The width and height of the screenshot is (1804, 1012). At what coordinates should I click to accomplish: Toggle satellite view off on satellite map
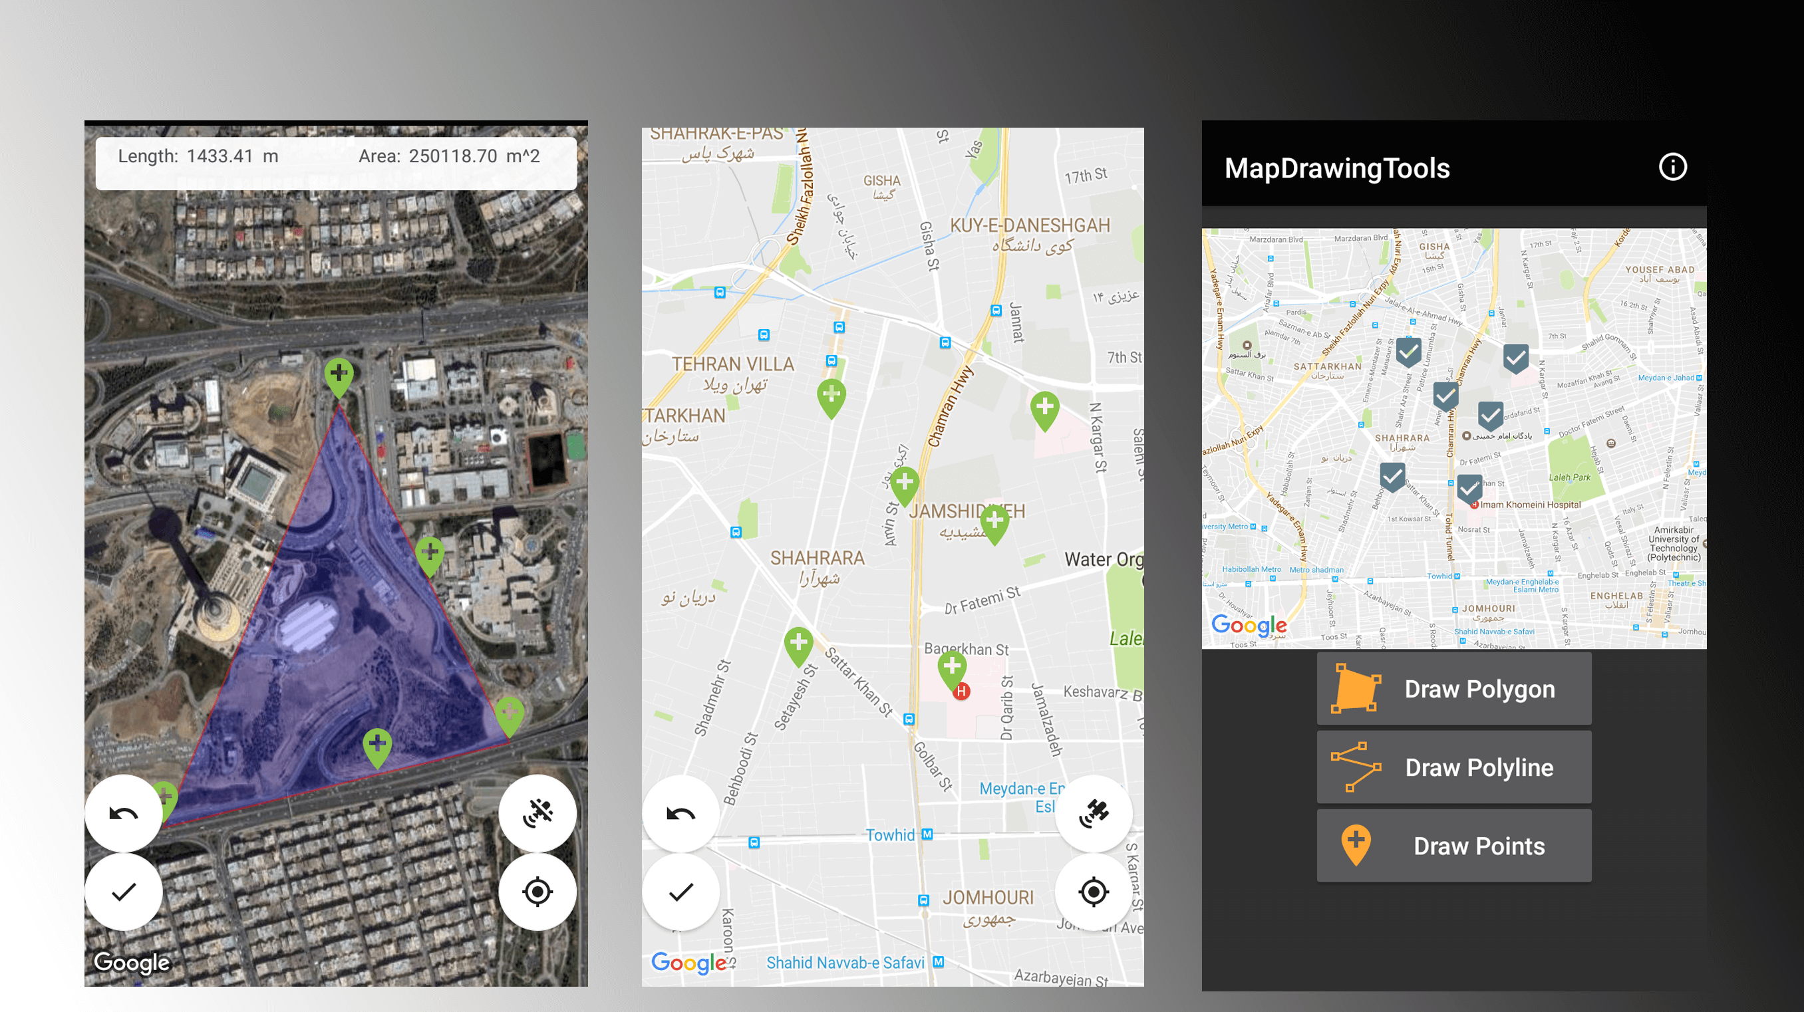click(x=537, y=813)
